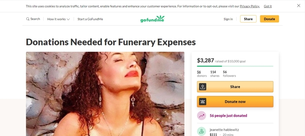Click the 56 people just donated text
Image resolution: width=305 pixels, height=136 pixels.
point(228,116)
